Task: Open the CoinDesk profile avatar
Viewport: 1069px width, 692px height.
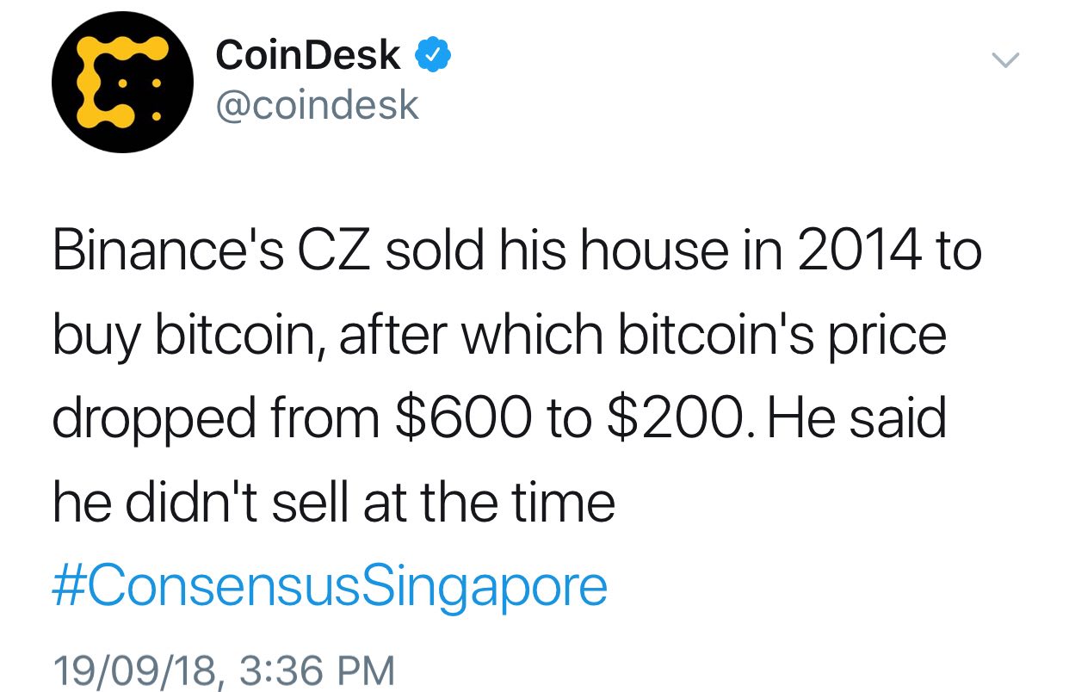Action: pyautogui.click(x=120, y=83)
